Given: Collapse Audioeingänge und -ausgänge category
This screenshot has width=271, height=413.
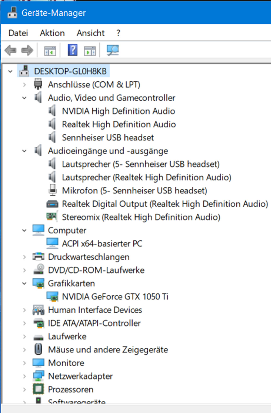Looking at the screenshot, I should (24, 151).
